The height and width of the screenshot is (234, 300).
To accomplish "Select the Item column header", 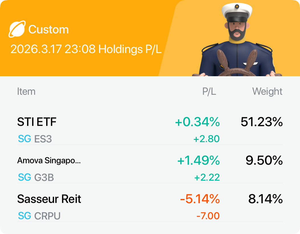I will click(x=26, y=91).
